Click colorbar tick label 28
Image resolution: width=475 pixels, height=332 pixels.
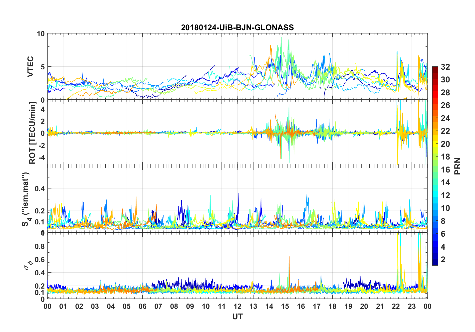(x=445, y=93)
